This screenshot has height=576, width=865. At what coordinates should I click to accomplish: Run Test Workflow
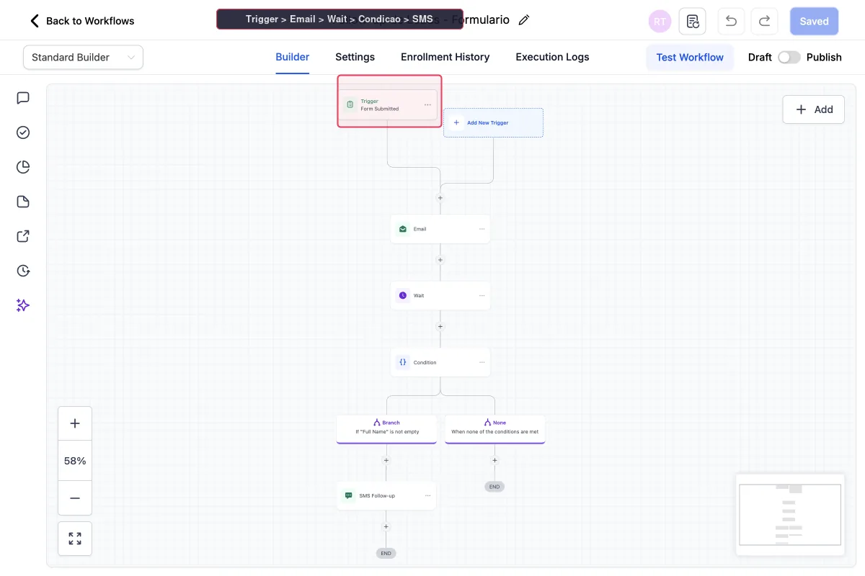pos(689,57)
